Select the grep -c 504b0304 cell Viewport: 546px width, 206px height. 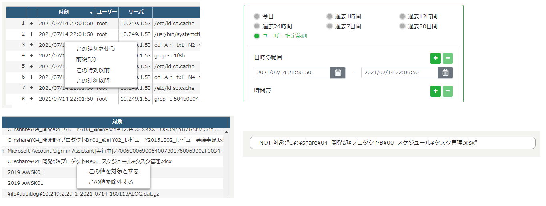(x=176, y=99)
